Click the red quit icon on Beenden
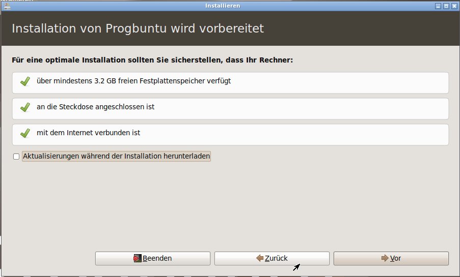The width and height of the screenshot is (460, 277). coord(137,258)
